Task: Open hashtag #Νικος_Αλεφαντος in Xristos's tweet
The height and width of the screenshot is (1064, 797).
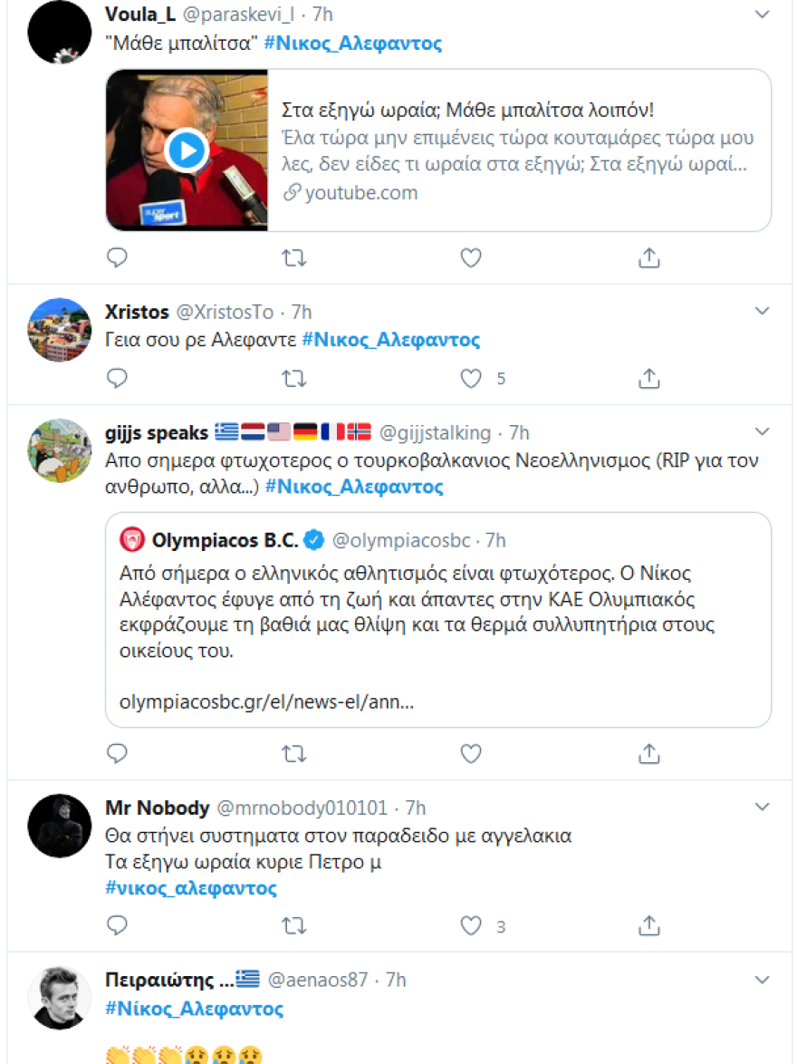Action: tap(390, 340)
